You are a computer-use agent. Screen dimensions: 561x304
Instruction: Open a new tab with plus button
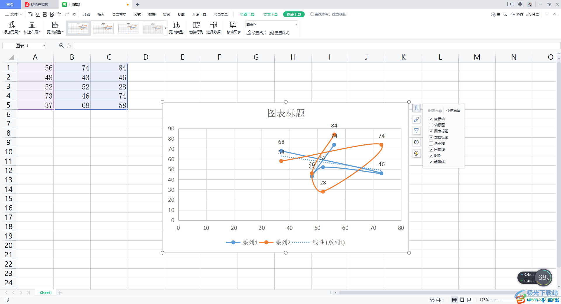(x=138, y=4)
